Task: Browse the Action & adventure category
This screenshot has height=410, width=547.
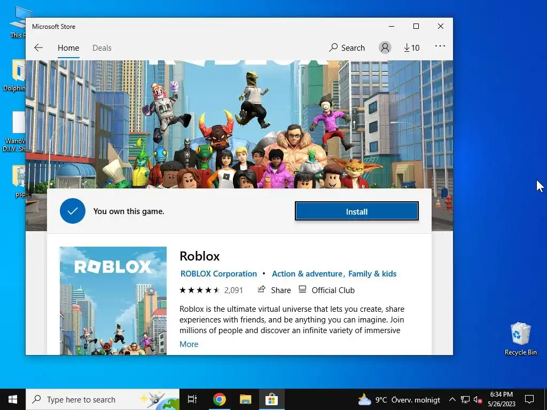Action: coord(307,274)
